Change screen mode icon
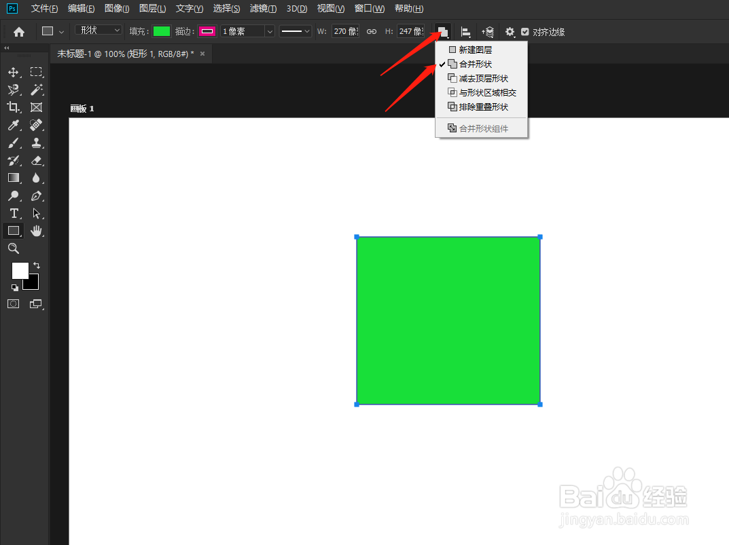This screenshot has height=545, width=729. [36, 304]
